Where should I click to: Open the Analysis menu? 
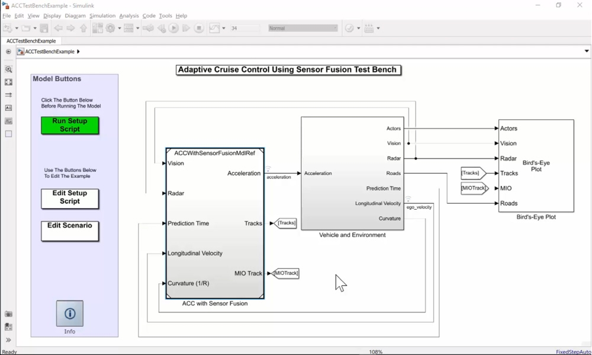point(129,15)
